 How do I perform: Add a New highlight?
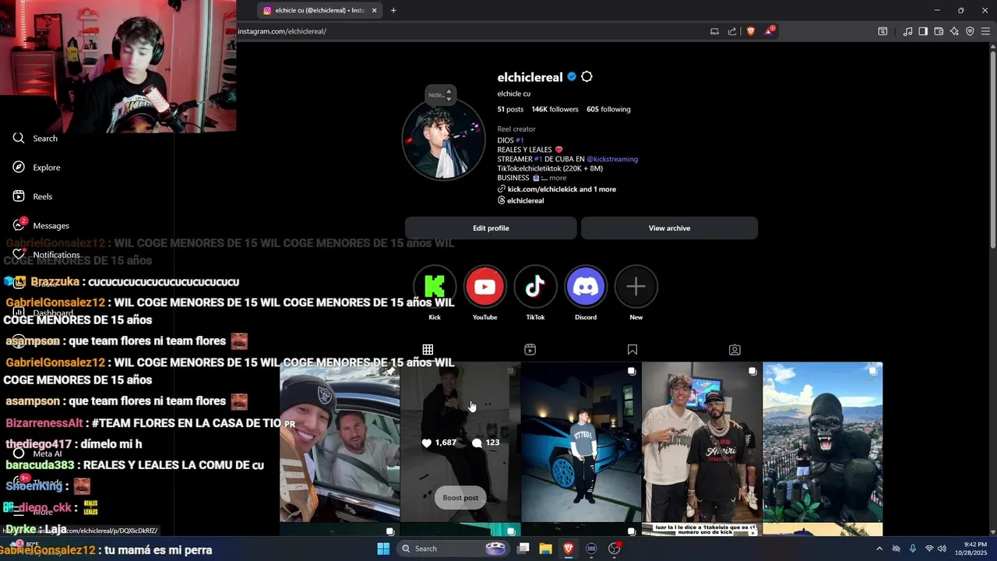click(x=636, y=287)
